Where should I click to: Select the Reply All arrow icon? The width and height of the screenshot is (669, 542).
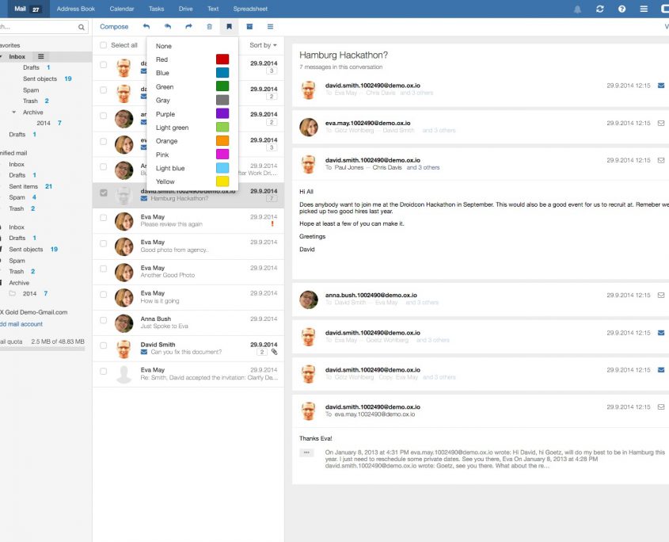point(168,26)
